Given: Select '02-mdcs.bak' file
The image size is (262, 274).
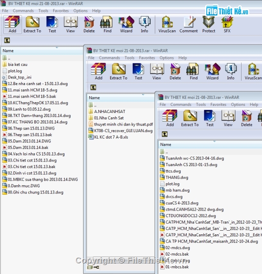Looking at the screenshot, I should click(x=177, y=254).
